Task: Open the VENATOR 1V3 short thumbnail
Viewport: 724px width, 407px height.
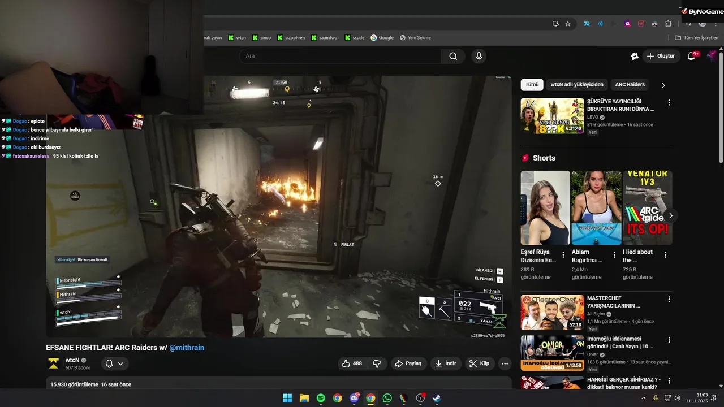Action: (647, 207)
